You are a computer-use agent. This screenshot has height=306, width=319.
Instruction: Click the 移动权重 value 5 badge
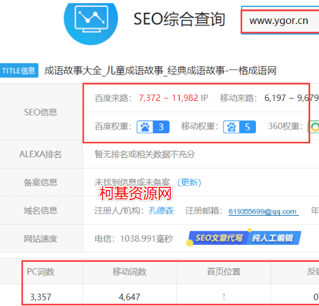pos(248,127)
